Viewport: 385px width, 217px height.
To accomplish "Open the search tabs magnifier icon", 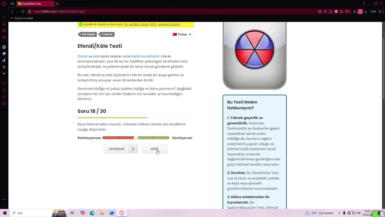I will click(x=364, y=4).
